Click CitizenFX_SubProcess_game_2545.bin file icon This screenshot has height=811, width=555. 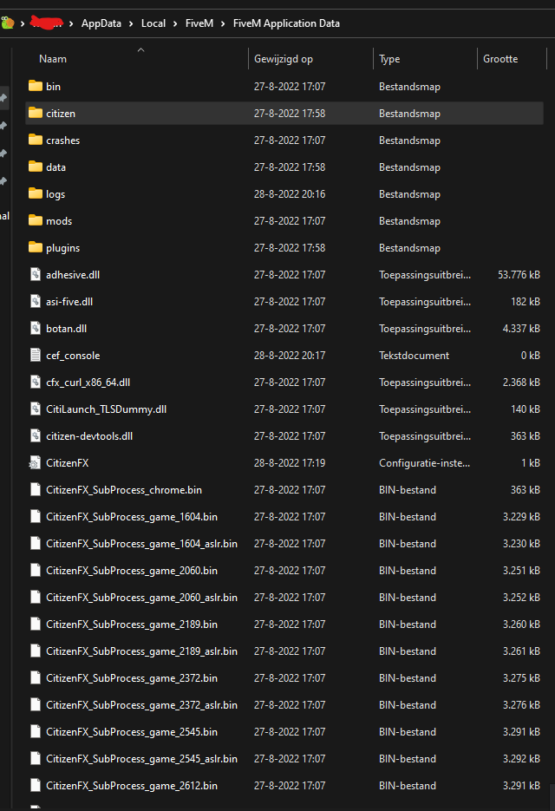[36, 731]
